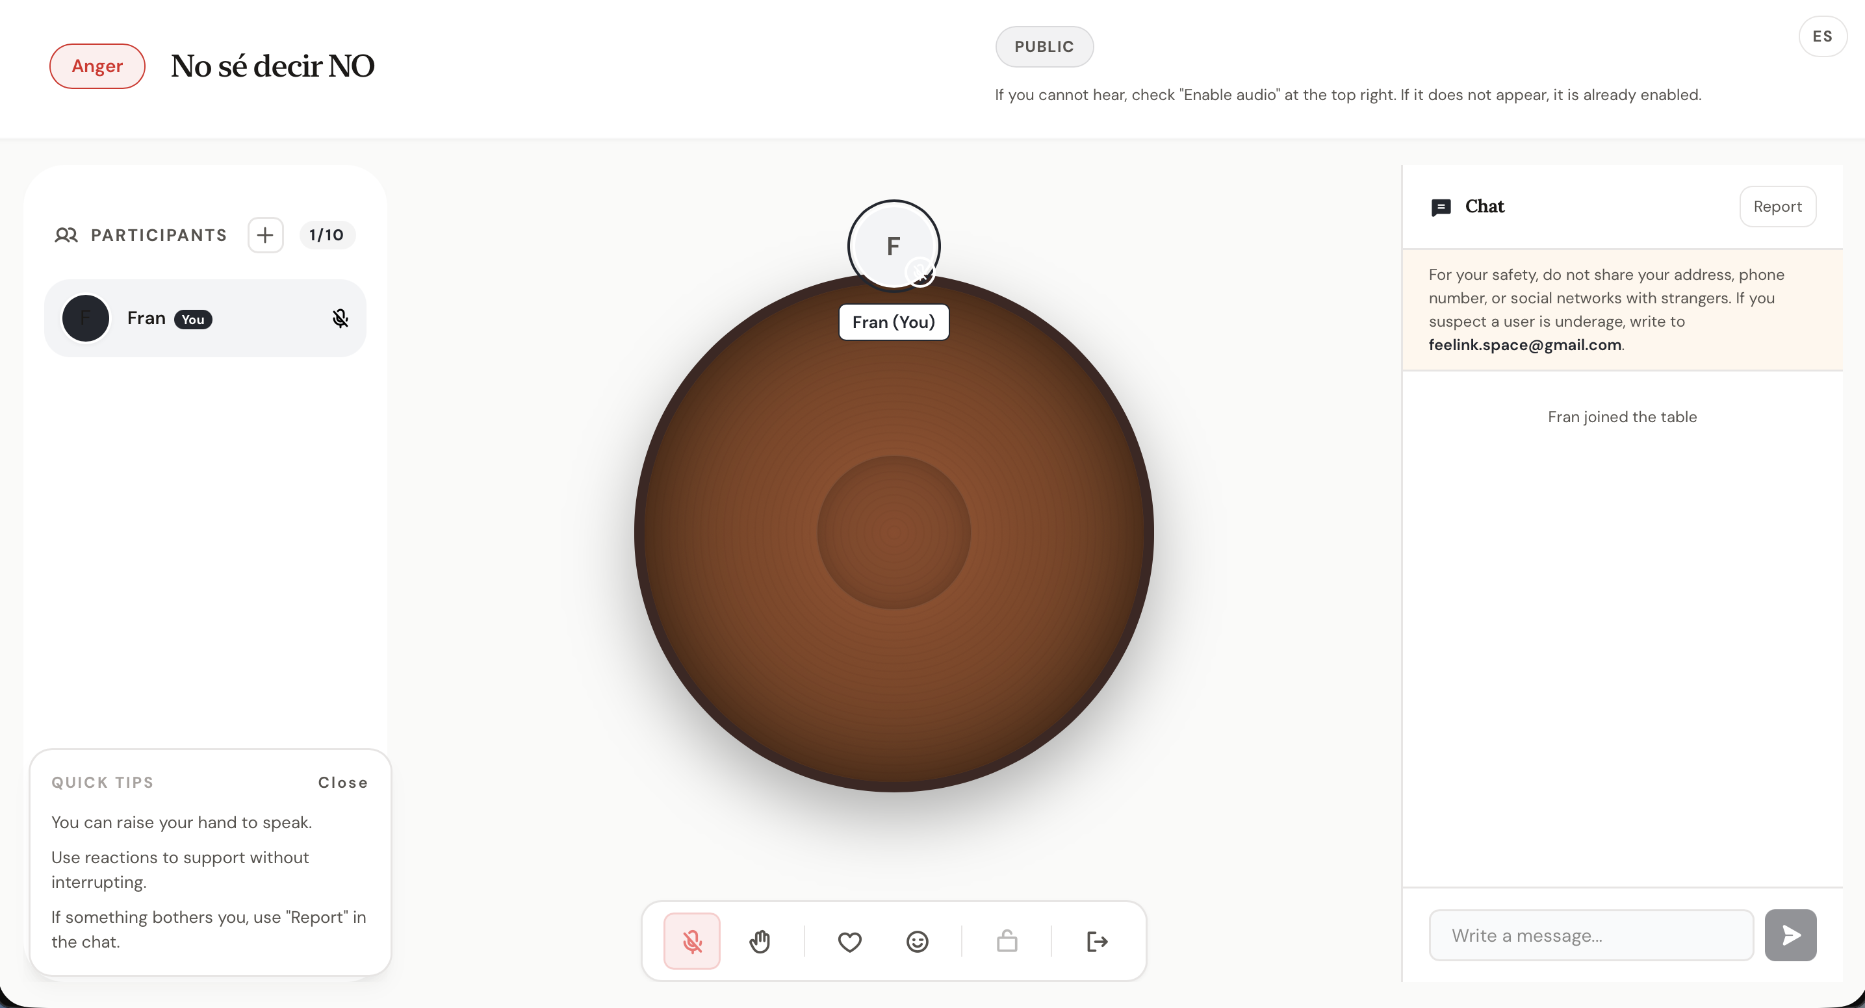The image size is (1865, 1008).
Task: Click the Report button
Action: click(x=1777, y=207)
